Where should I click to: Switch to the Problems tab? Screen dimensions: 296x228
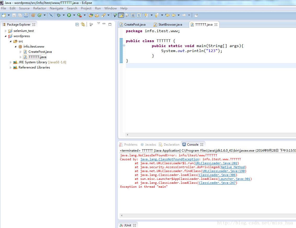tap(128, 144)
